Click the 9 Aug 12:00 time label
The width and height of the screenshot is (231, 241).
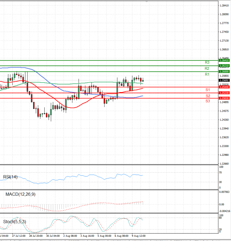(139, 236)
